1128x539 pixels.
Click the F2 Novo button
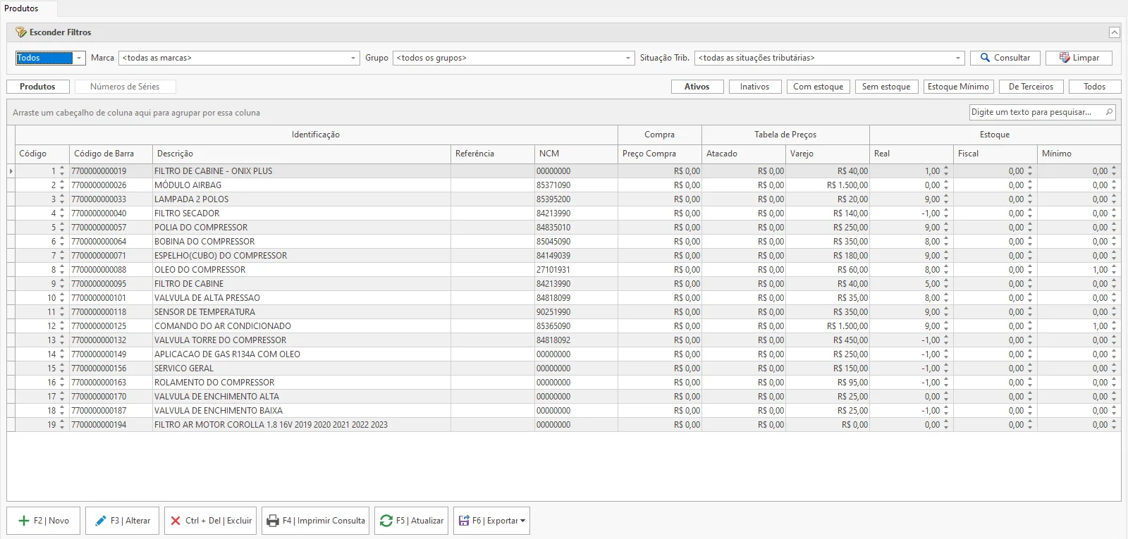click(43, 521)
